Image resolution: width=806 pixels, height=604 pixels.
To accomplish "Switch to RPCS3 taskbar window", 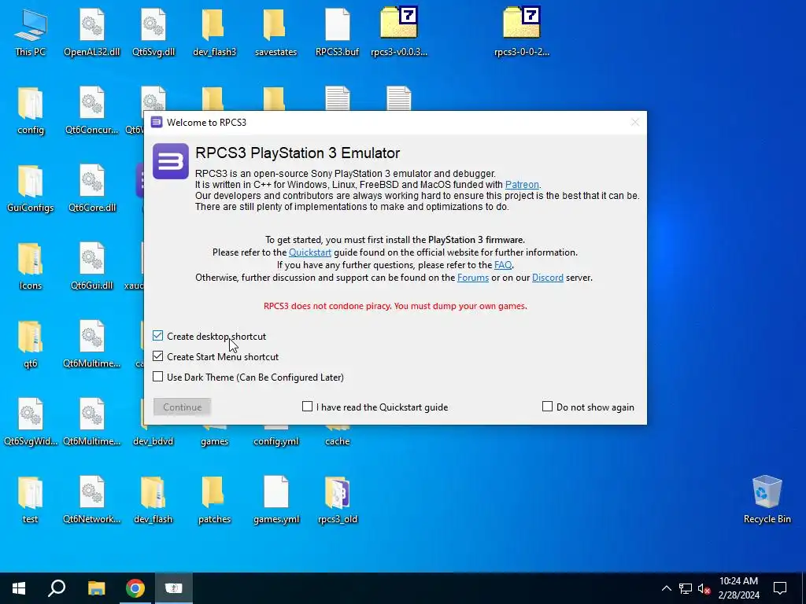I will click(174, 588).
